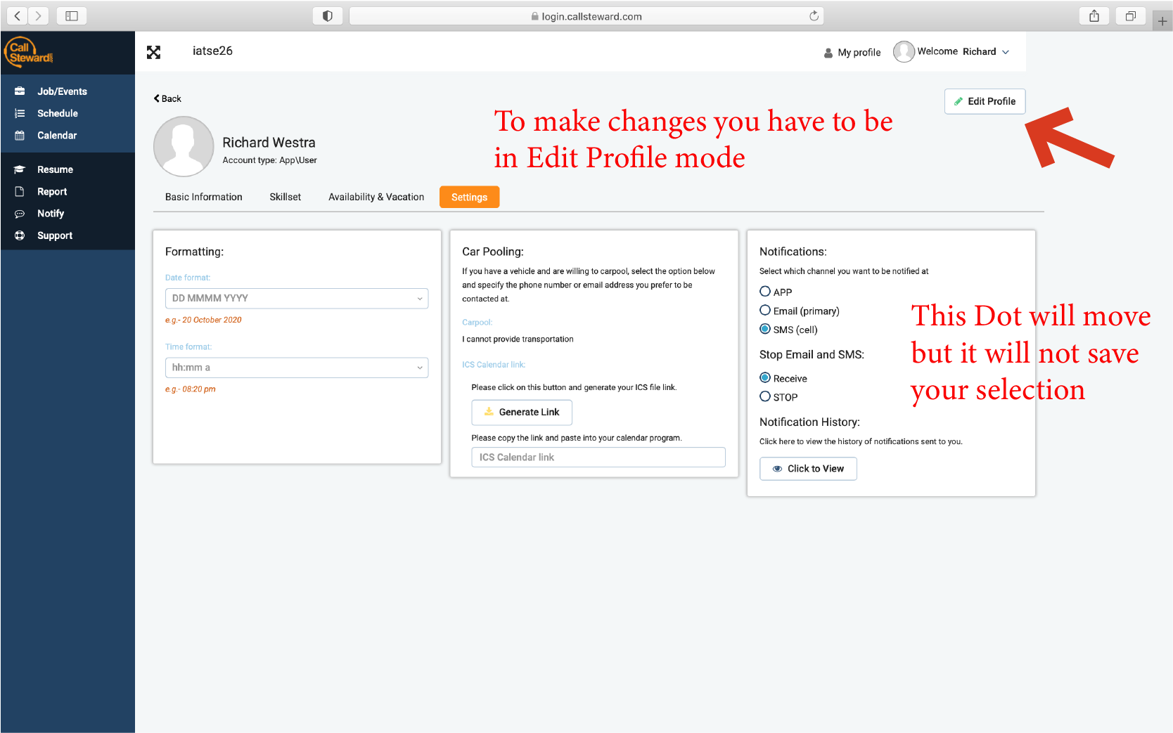Expand the Time format dropdown

[x=296, y=368]
